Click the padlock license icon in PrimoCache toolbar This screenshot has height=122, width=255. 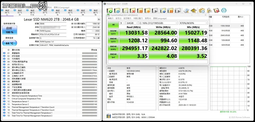click(209, 11)
